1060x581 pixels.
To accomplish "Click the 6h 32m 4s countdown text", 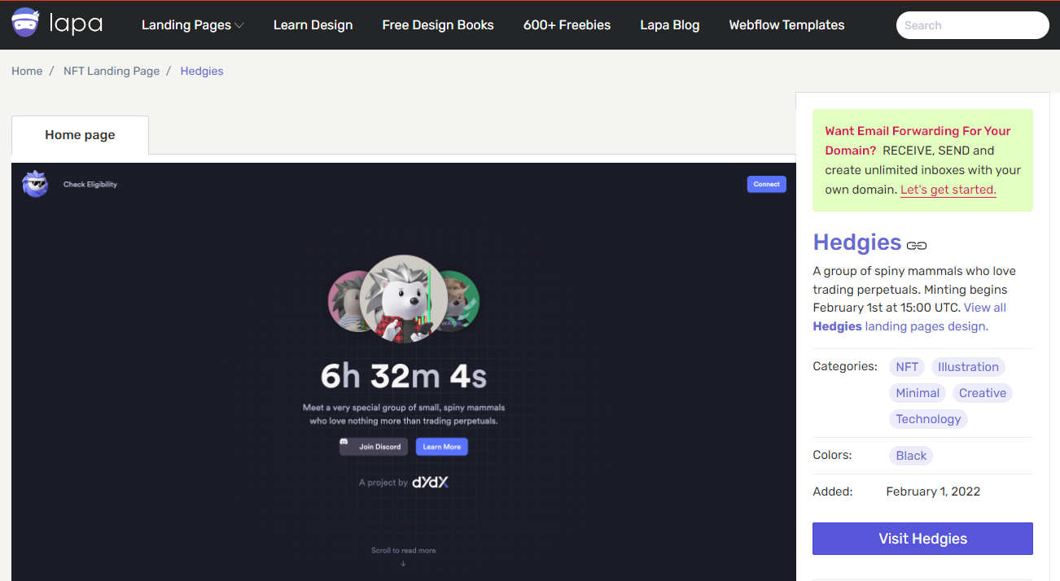I will 403,376.
